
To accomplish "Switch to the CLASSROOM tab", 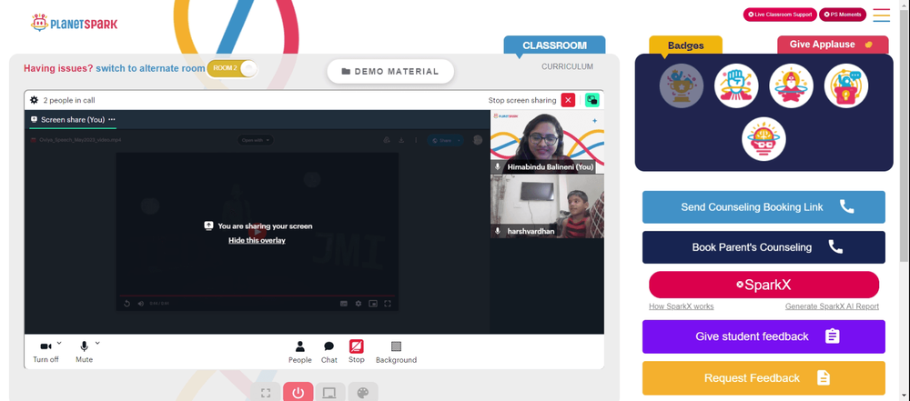I will pos(554,45).
